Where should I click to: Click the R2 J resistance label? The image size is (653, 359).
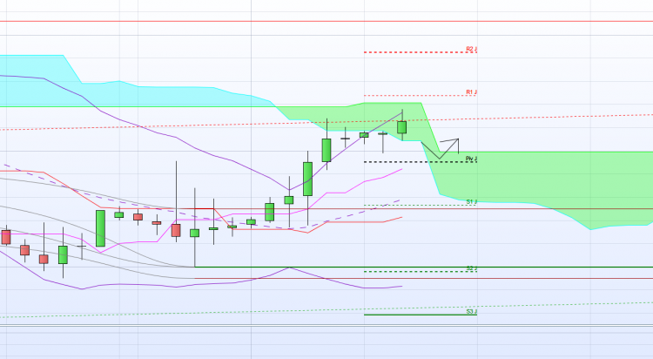coord(471,49)
